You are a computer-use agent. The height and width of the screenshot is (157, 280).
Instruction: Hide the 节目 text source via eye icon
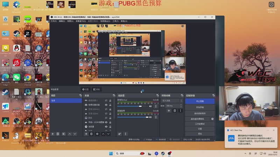coord(106,122)
